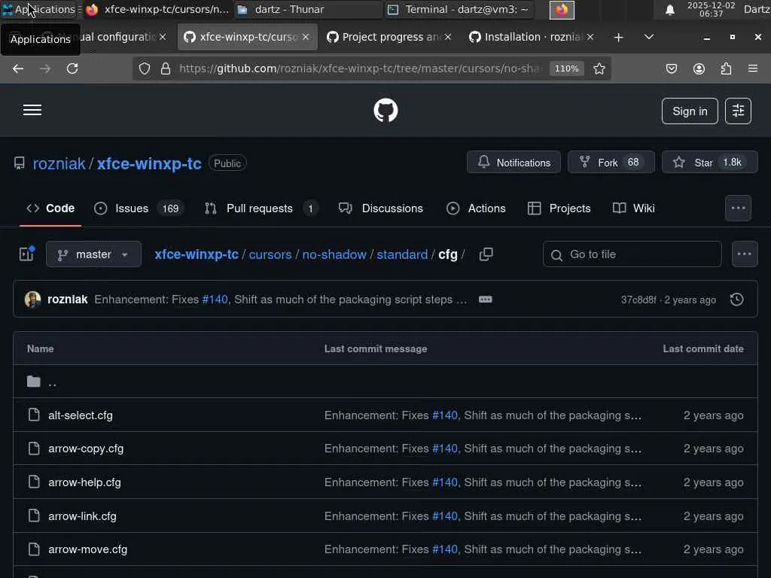Open the master branch selector dropdown
The width and height of the screenshot is (771, 578).
(x=93, y=254)
